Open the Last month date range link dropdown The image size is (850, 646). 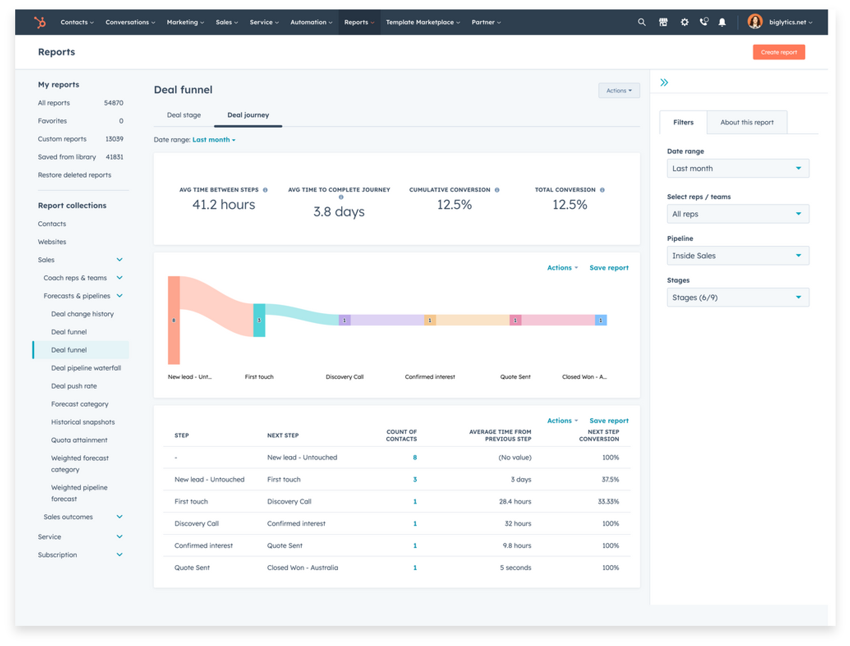coord(214,140)
